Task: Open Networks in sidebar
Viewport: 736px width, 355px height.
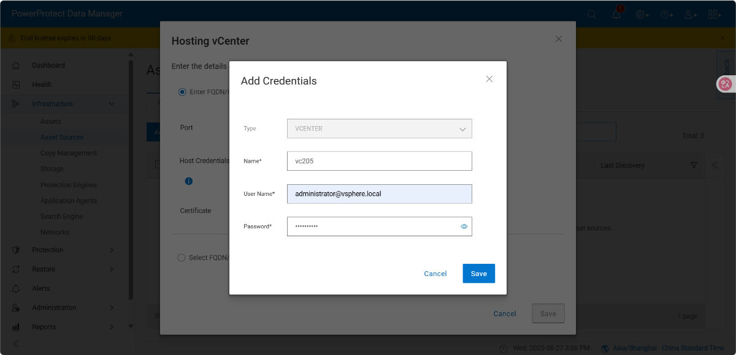Action: click(x=55, y=232)
